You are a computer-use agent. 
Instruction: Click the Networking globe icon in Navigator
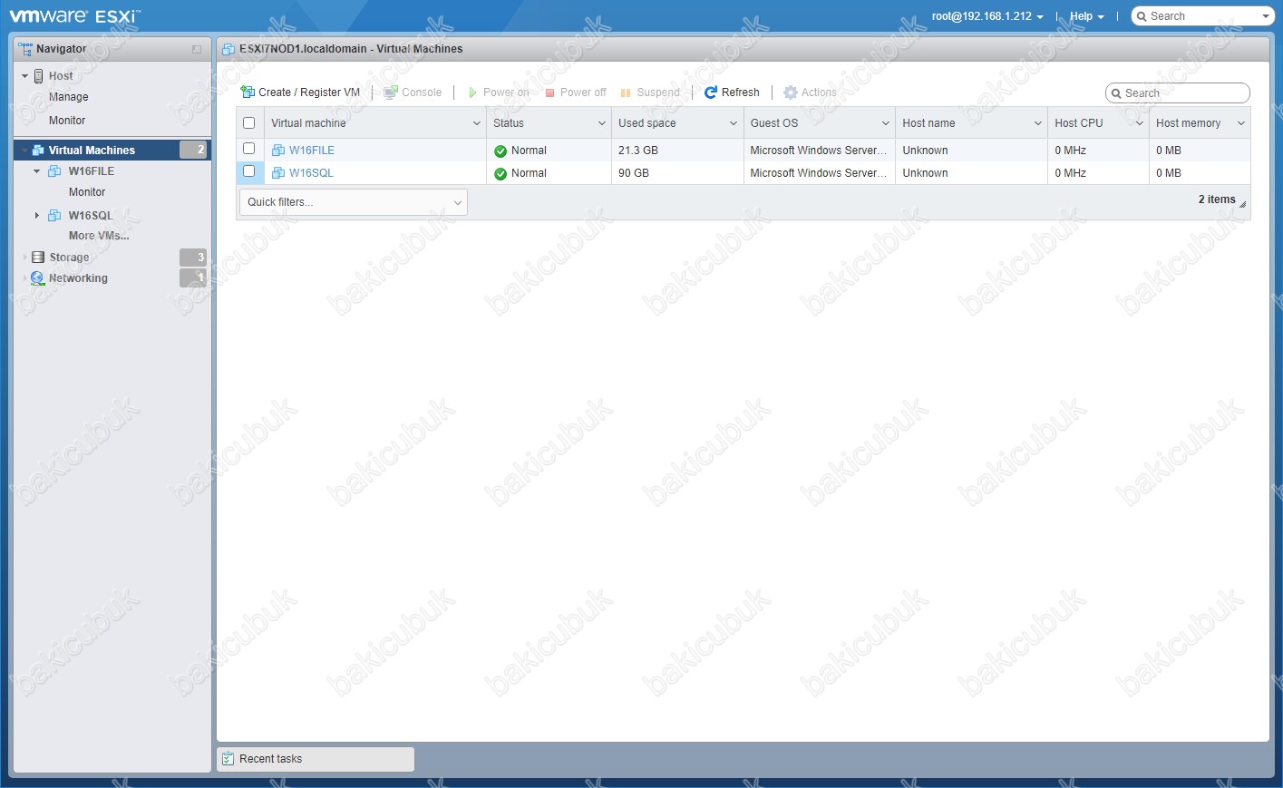37,278
